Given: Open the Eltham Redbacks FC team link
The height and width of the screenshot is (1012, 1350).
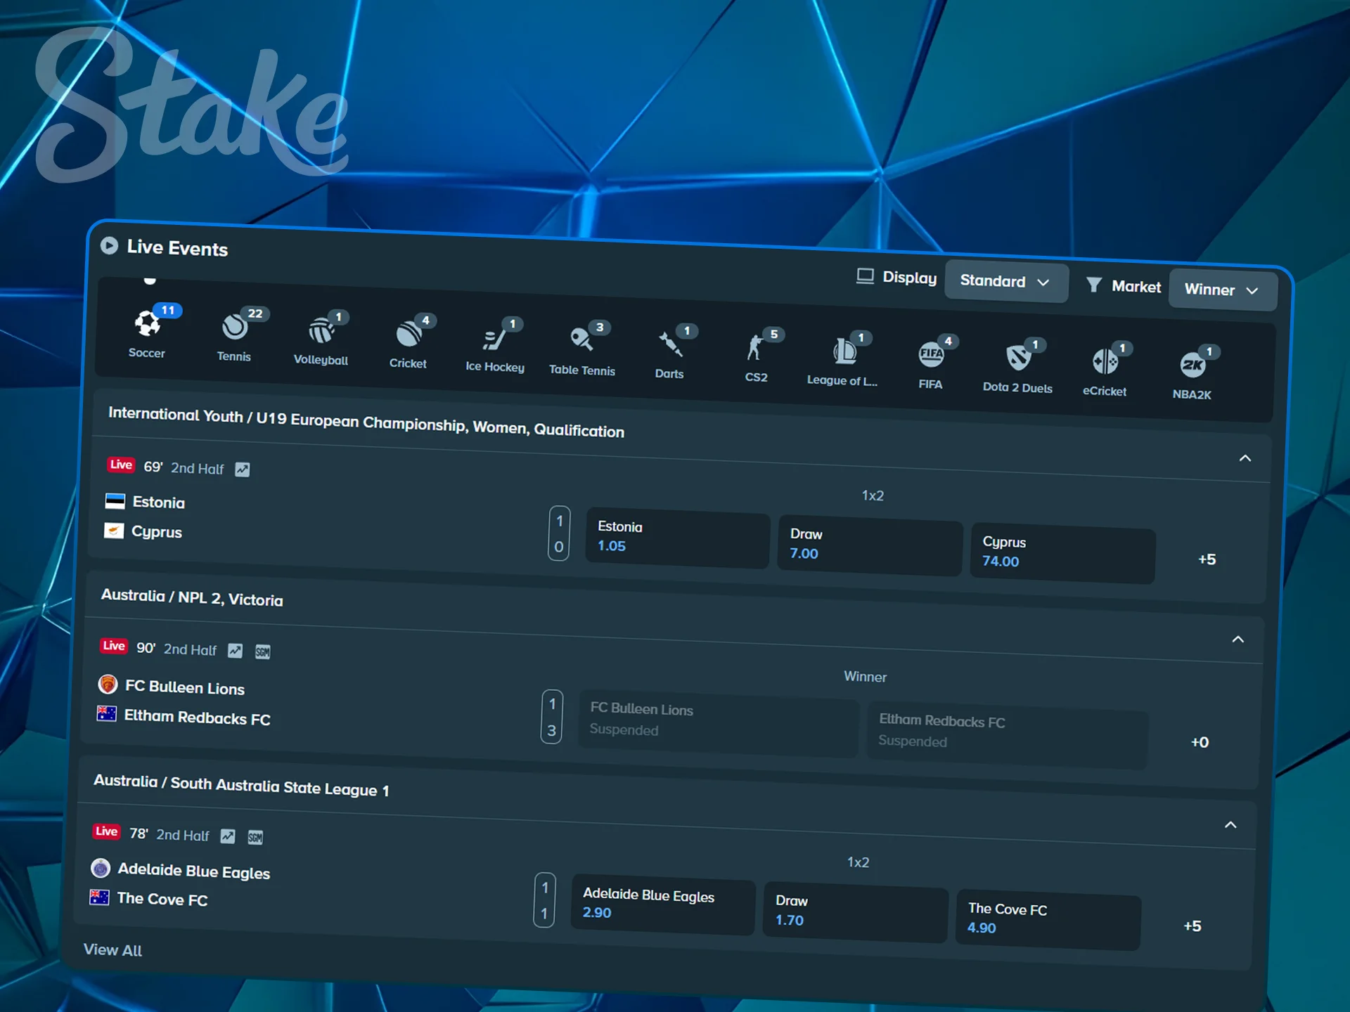Looking at the screenshot, I should click(198, 718).
